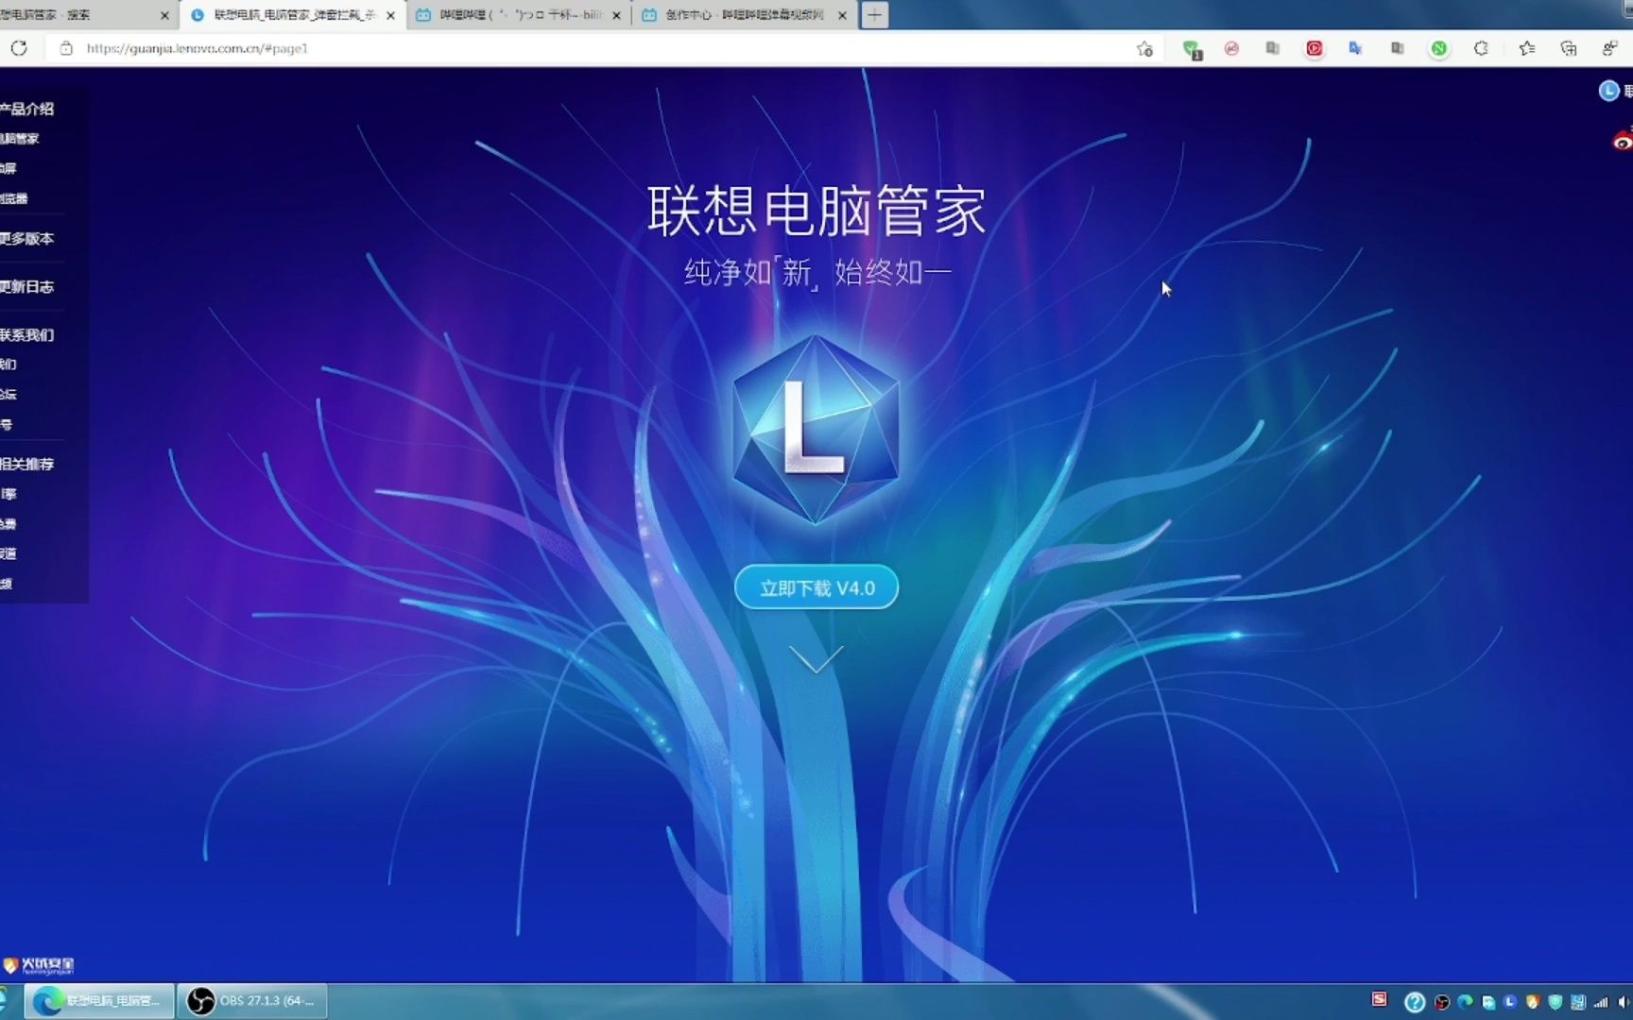This screenshot has height=1020, width=1633.
Task: Click the 火绒安全 logo at bottom-left
Action: tap(39, 965)
